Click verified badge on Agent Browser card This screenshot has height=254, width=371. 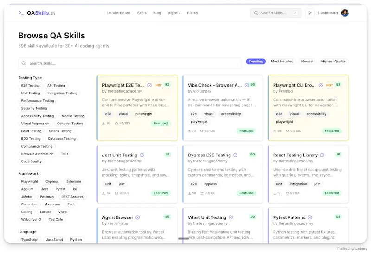click(137, 217)
